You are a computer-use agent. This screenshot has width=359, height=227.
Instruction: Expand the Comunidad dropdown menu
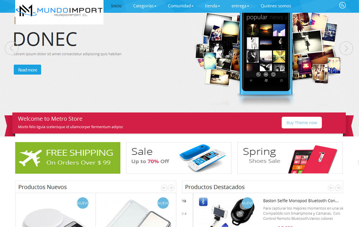pyautogui.click(x=181, y=6)
